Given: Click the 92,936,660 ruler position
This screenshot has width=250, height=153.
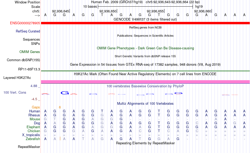Looking at the screenshot, I should point(203,11).
